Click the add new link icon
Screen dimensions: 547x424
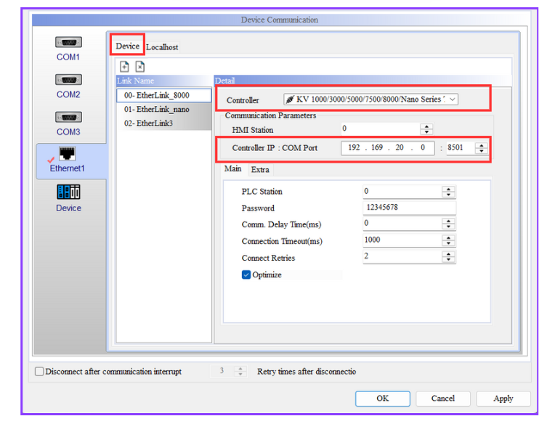pyautogui.click(x=124, y=67)
